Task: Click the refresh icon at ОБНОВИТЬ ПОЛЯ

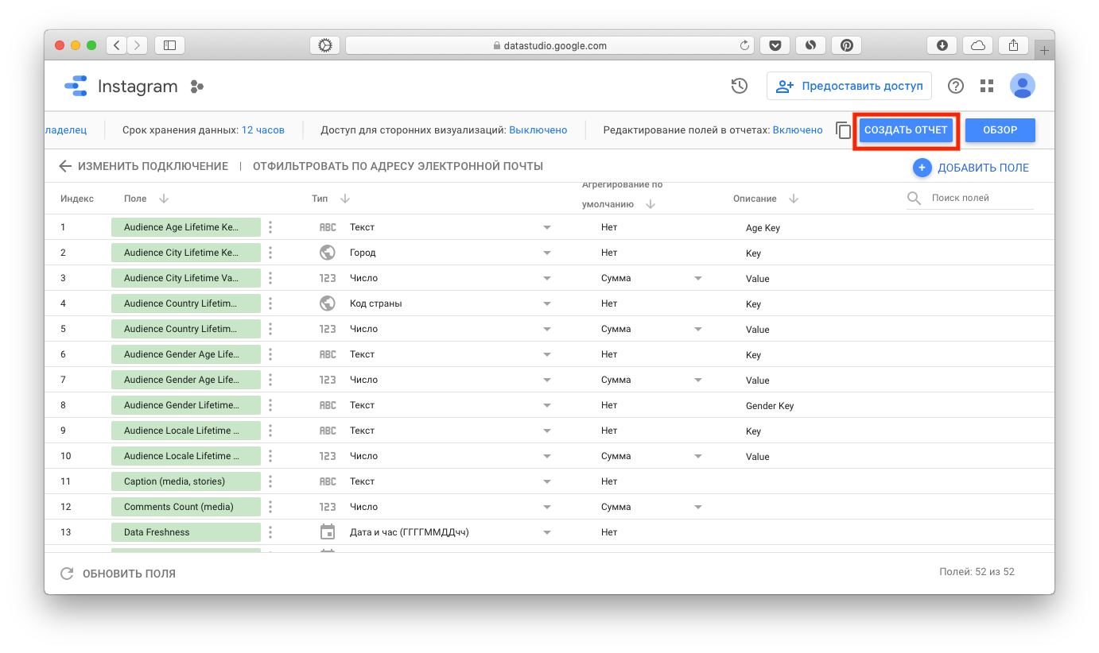Action: (68, 574)
